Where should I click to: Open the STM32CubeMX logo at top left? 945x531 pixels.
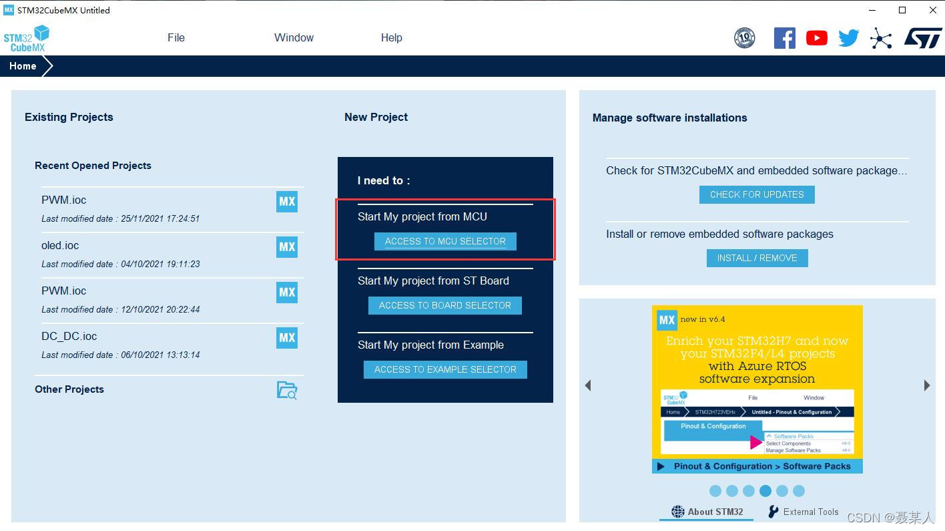27,38
